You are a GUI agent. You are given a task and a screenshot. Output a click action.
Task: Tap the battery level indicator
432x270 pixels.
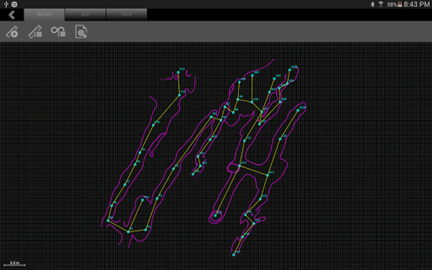click(x=394, y=4)
